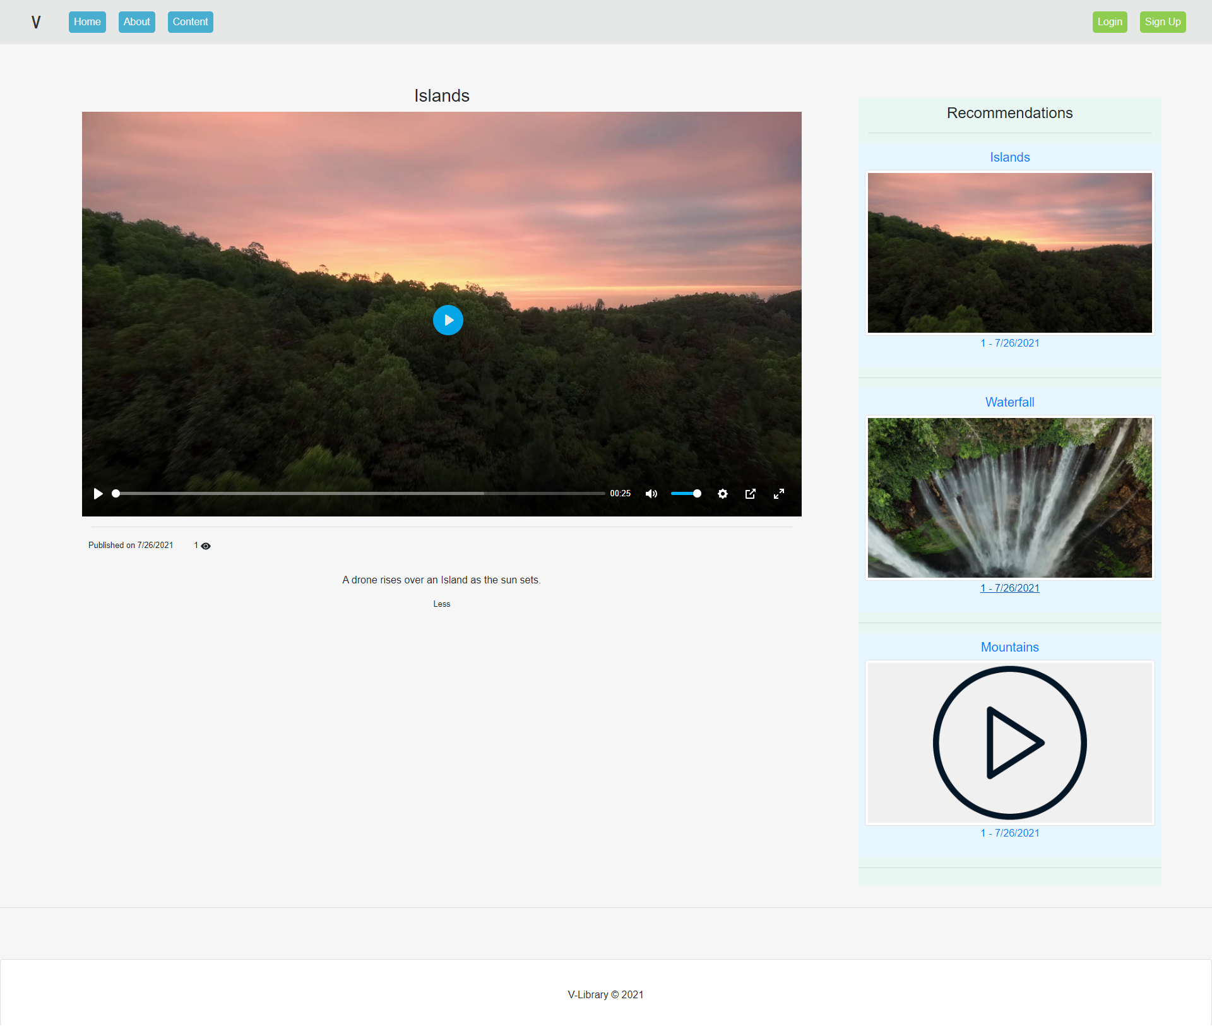Viewport: 1212px width, 1026px height.
Task: Click the V logo in navbar
Action: pyautogui.click(x=36, y=22)
